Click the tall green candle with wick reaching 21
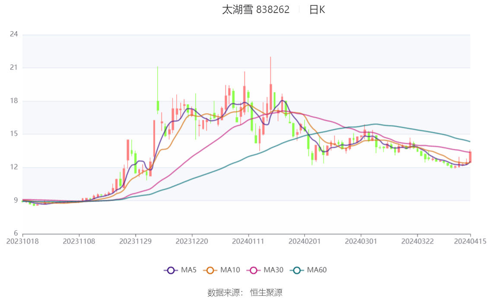The image size is (490, 298). (x=158, y=106)
